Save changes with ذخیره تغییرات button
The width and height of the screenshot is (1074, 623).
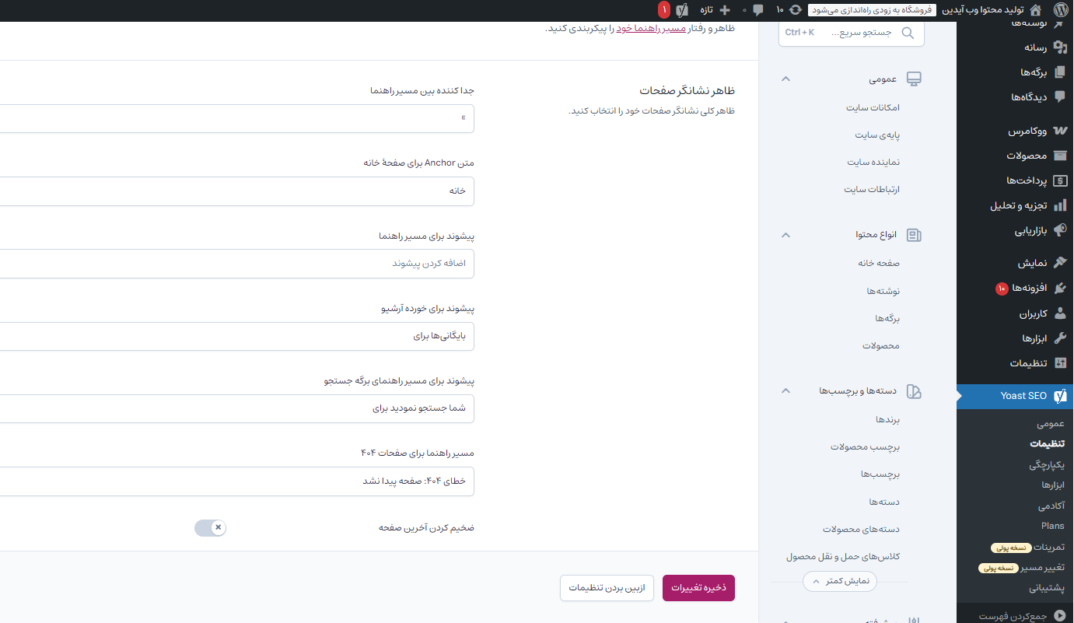coord(698,588)
